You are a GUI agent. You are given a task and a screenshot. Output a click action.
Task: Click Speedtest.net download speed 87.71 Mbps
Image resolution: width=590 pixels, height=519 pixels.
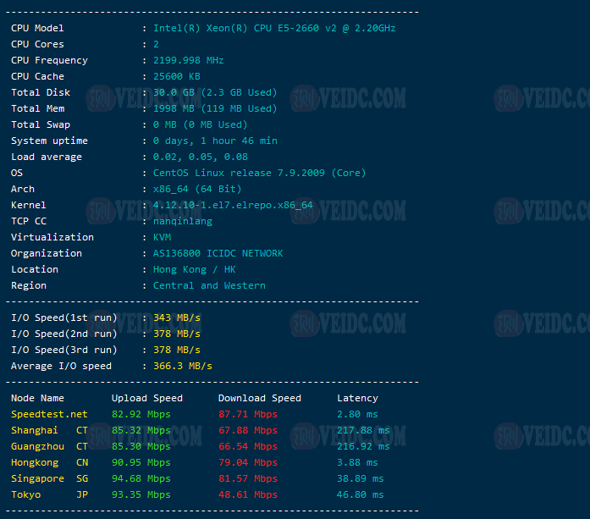(x=247, y=414)
